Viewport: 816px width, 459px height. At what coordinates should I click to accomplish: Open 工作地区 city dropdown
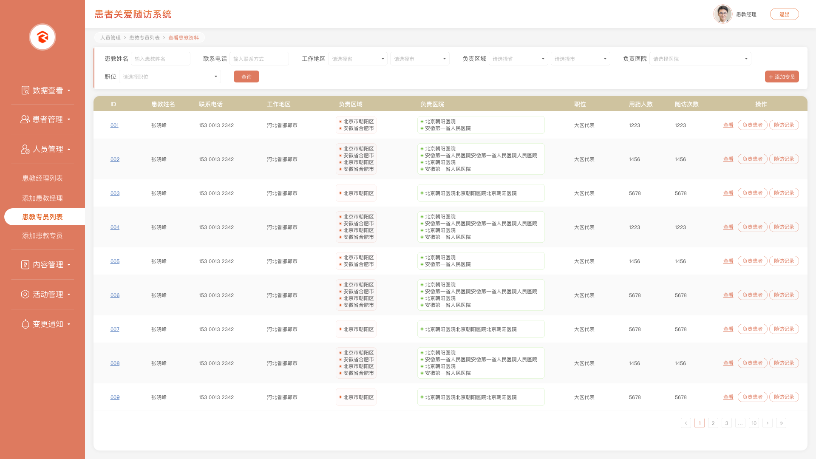(x=420, y=59)
